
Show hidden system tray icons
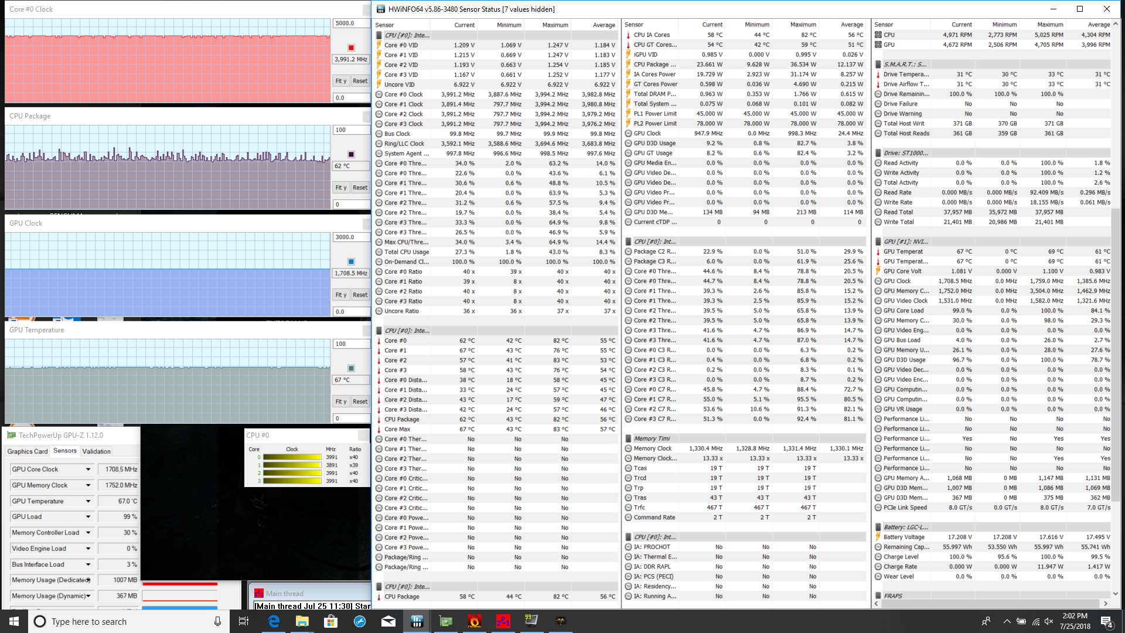pyautogui.click(x=1007, y=621)
